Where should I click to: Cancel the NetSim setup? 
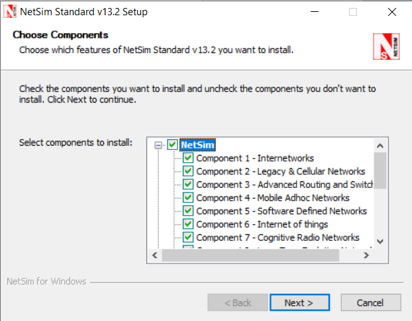click(x=370, y=302)
